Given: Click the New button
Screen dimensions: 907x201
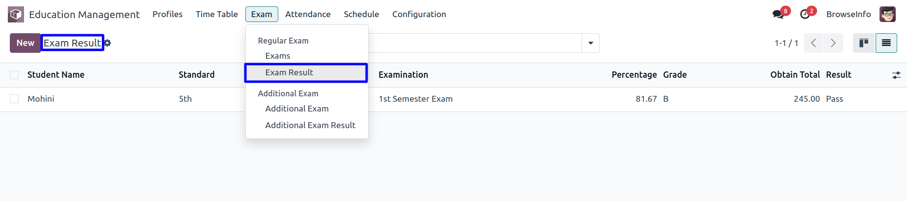Looking at the screenshot, I should [x=26, y=43].
